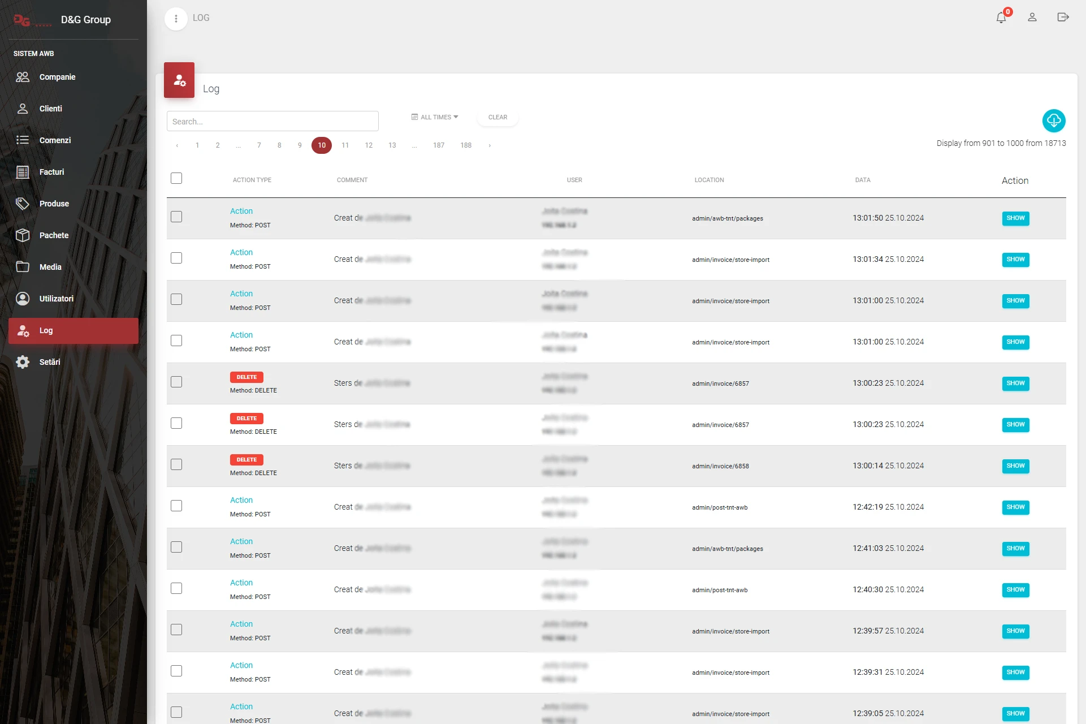Jump to page 188 in pagination
The width and height of the screenshot is (1086, 724).
(466, 145)
